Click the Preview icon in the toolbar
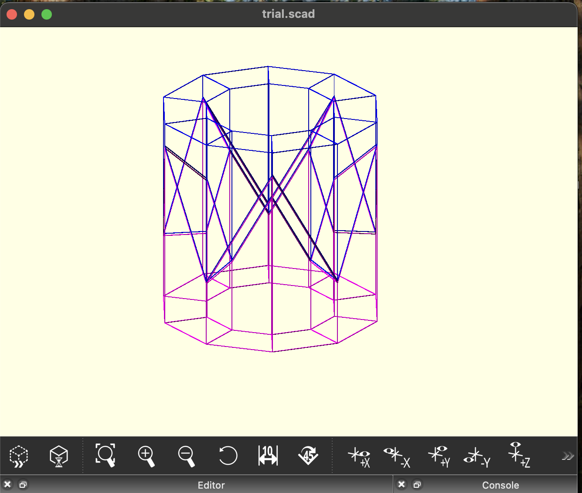582x493 pixels. point(19,456)
